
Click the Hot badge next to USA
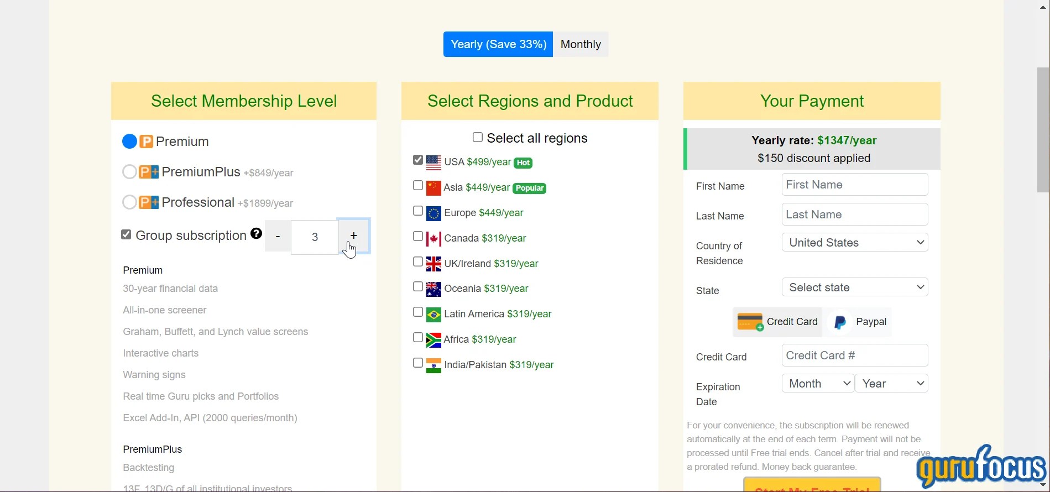(523, 163)
